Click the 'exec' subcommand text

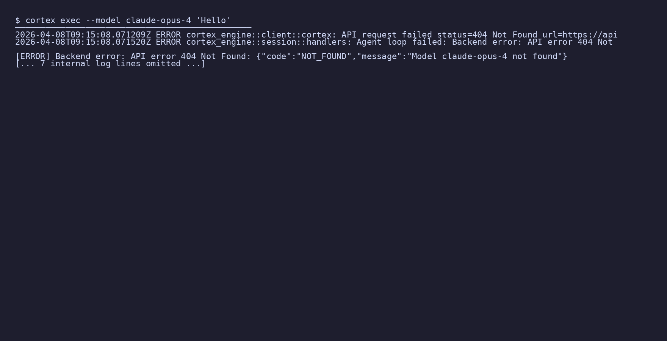[x=70, y=20]
